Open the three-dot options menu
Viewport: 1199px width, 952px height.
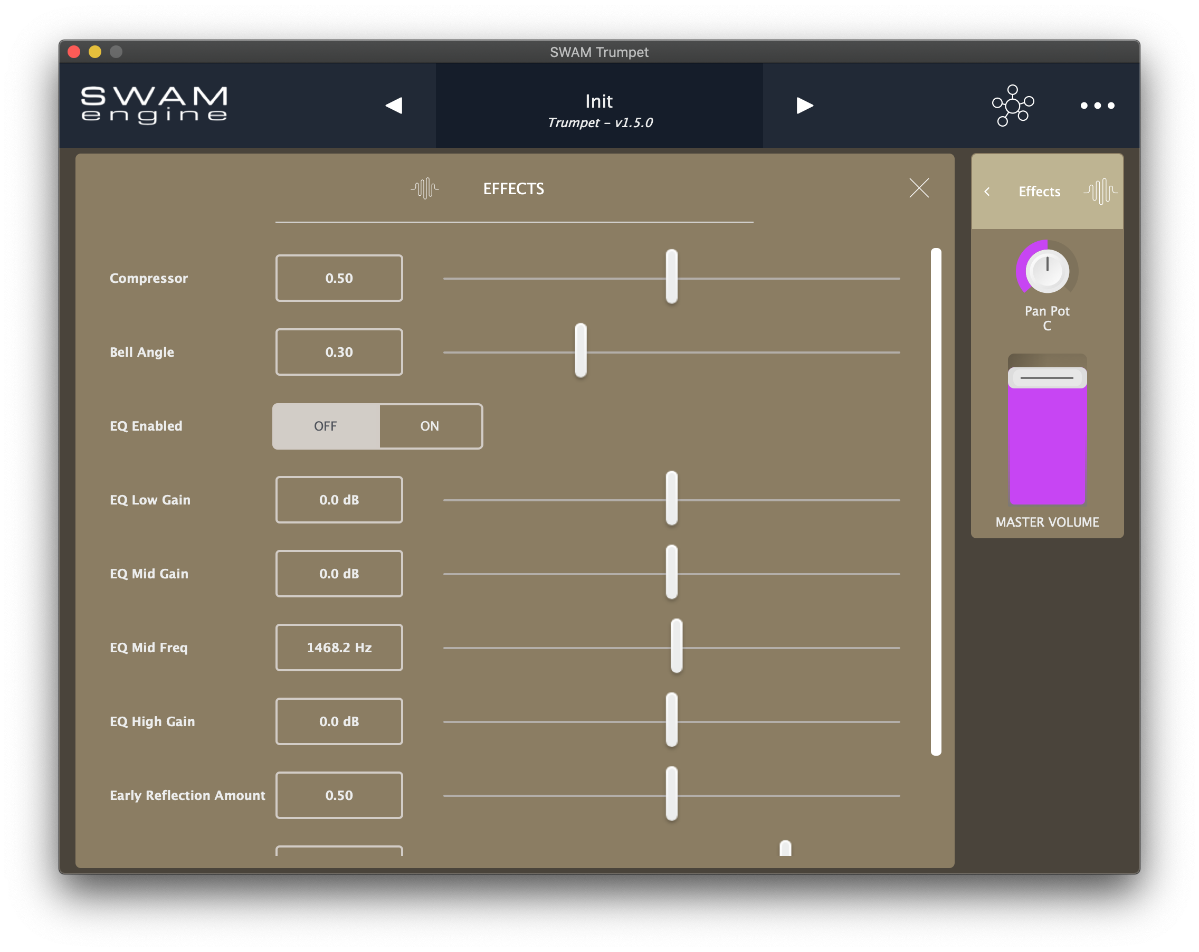[1097, 105]
